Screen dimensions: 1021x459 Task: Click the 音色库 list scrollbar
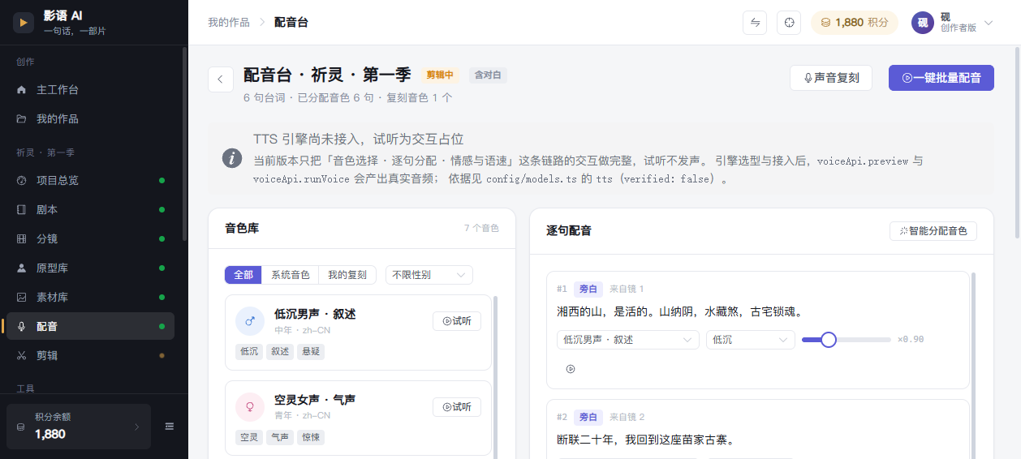coord(496,377)
